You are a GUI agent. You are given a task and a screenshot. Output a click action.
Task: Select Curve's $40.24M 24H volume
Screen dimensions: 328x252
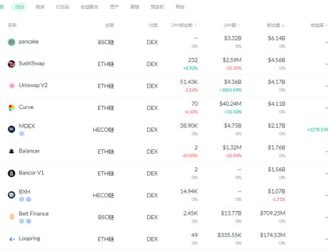click(230, 104)
